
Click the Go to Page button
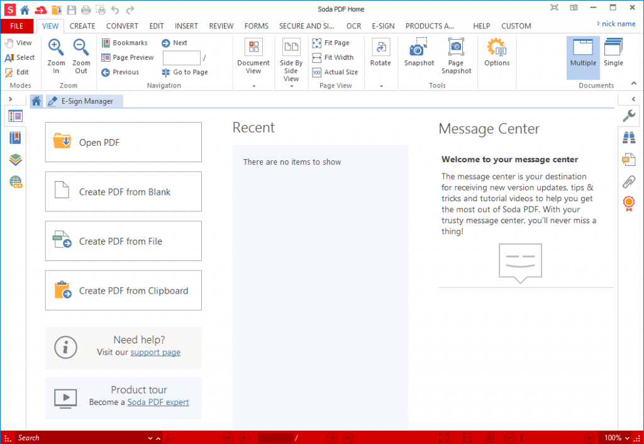click(x=185, y=72)
